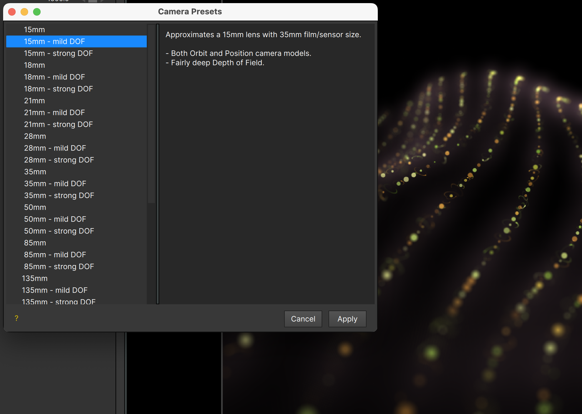Select 15mm - strong DOF preset
The height and width of the screenshot is (414, 582).
(76, 53)
